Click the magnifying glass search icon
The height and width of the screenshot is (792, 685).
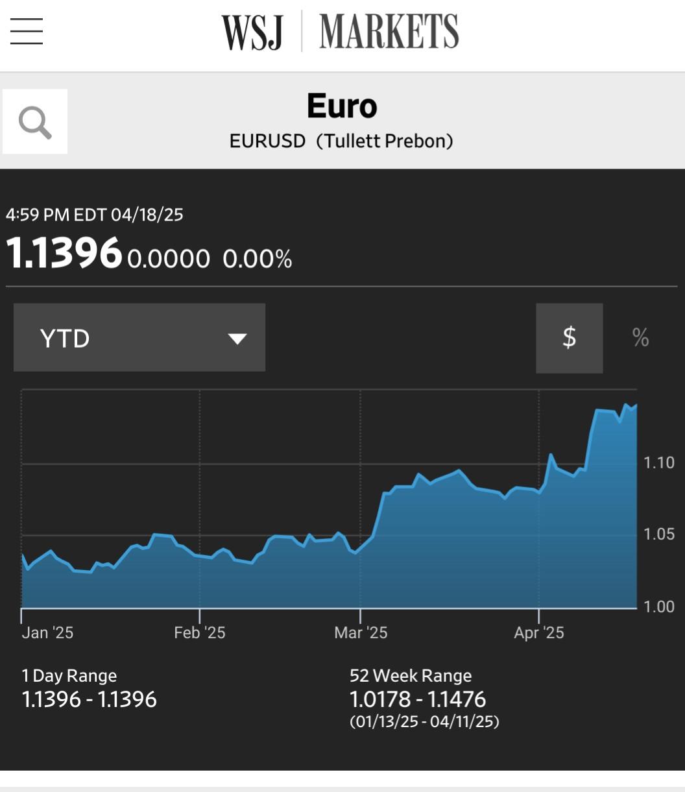click(x=35, y=122)
